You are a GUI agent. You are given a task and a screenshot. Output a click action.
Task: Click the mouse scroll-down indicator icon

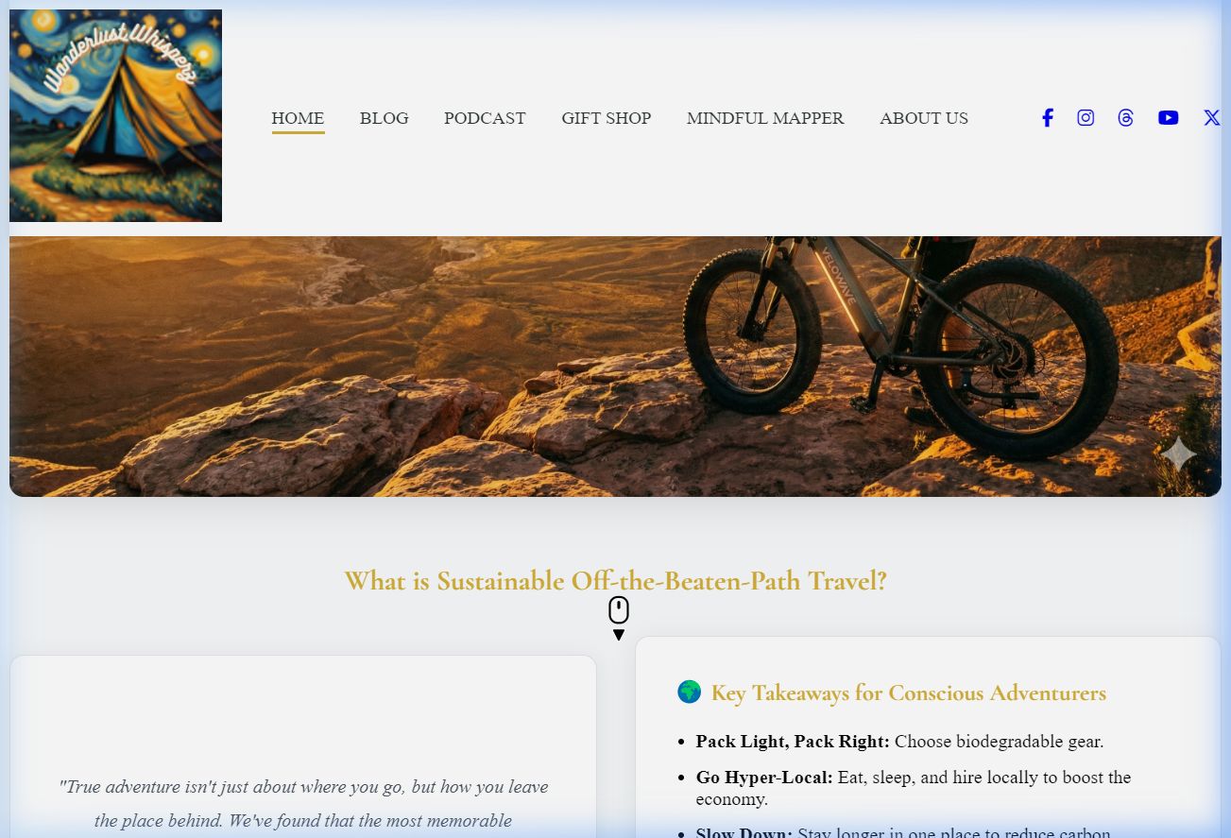point(619,610)
